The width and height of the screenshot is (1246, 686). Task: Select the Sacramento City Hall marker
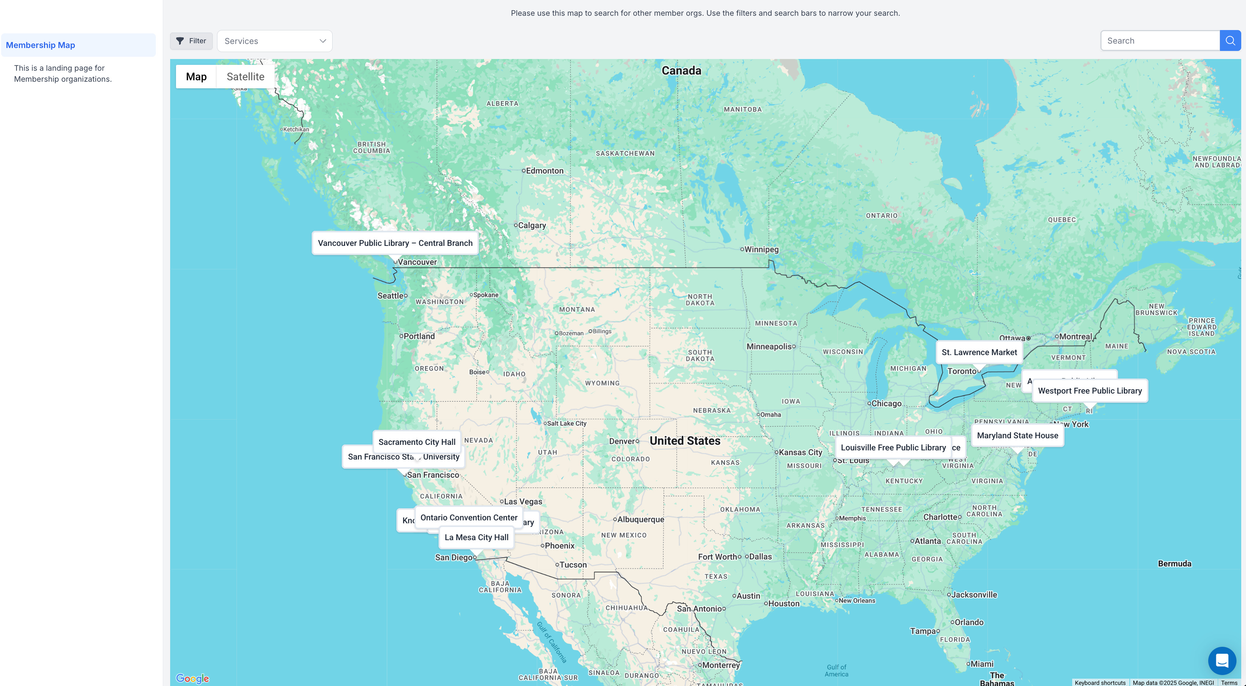417,442
